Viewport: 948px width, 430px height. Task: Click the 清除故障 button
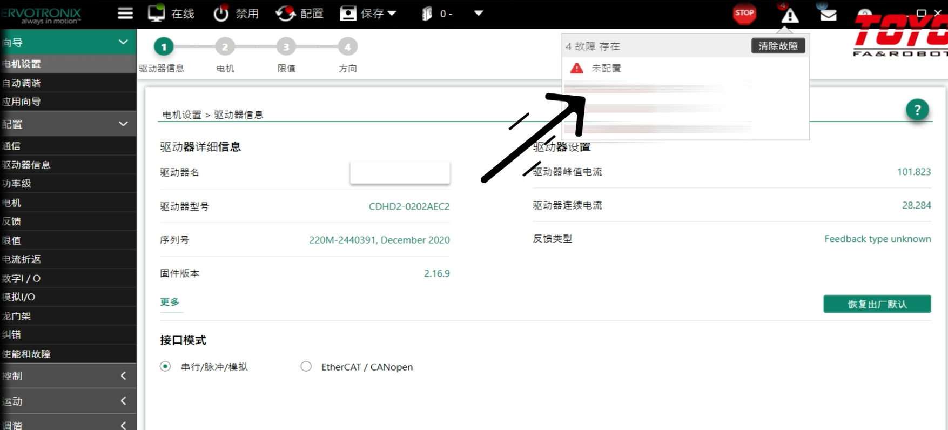click(778, 46)
